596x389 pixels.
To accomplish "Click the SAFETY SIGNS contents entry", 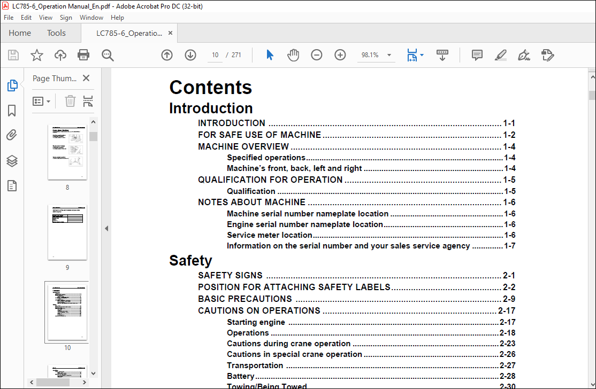I will click(356, 275).
